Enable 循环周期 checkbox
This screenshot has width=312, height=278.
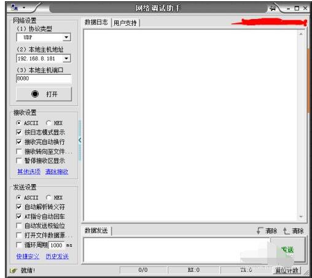coord(19,245)
